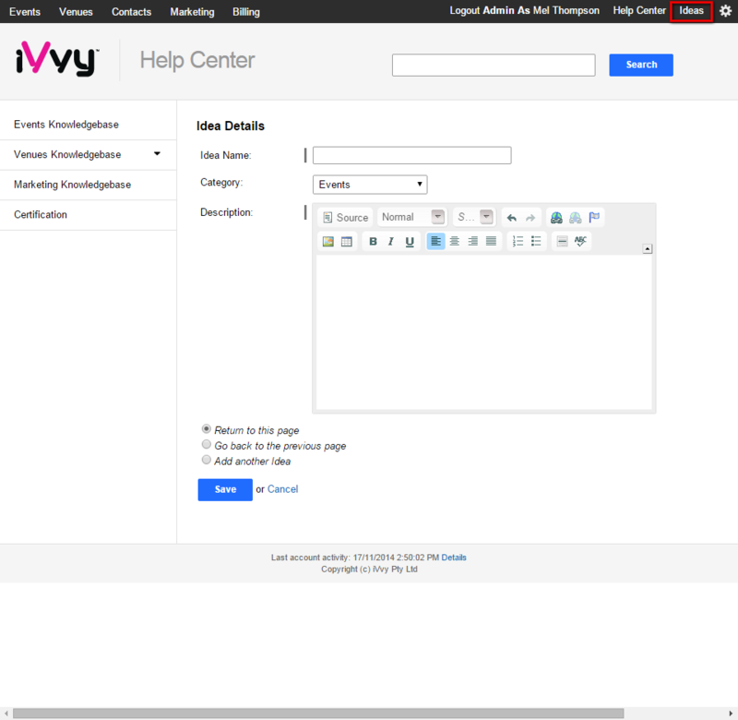The width and height of the screenshot is (738, 720).
Task: Focus the Help Center search field
Action: [x=494, y=65]
